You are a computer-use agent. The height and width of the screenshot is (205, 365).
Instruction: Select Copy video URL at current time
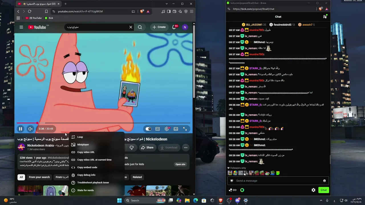(x=97, y=160)
